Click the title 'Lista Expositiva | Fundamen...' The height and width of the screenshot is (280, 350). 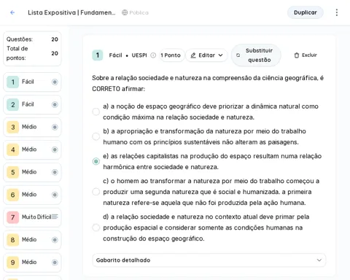click(71, 12)
